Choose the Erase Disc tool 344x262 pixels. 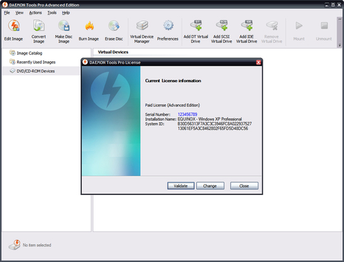pyautogui.click(x=114, y=30)
